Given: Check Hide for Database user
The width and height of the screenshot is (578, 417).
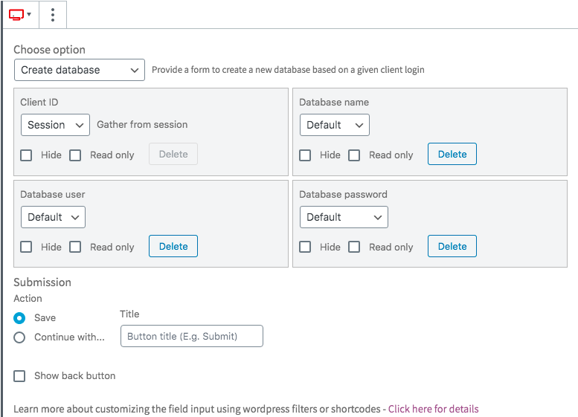Looking at the screenshot, I should point(26,247).
